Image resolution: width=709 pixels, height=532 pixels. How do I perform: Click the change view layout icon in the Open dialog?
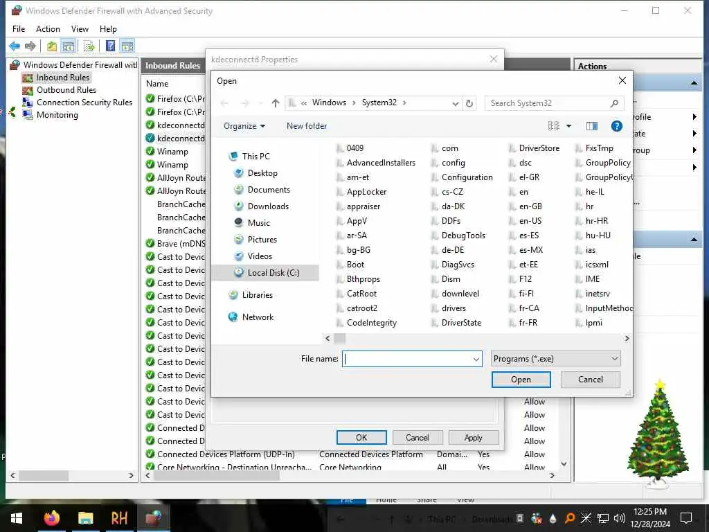click(554, 126)
